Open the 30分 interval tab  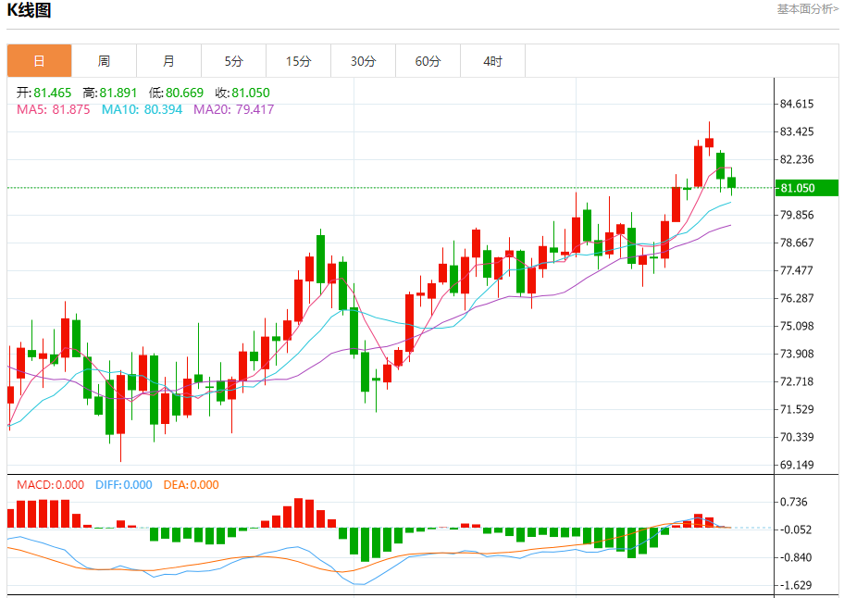[x=364, y=61]
